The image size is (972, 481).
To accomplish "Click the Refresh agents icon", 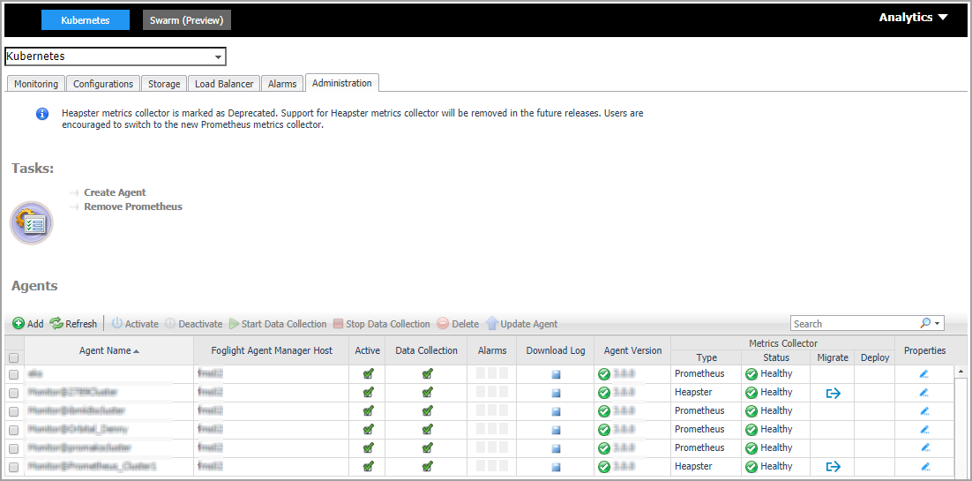I will 56,324.
